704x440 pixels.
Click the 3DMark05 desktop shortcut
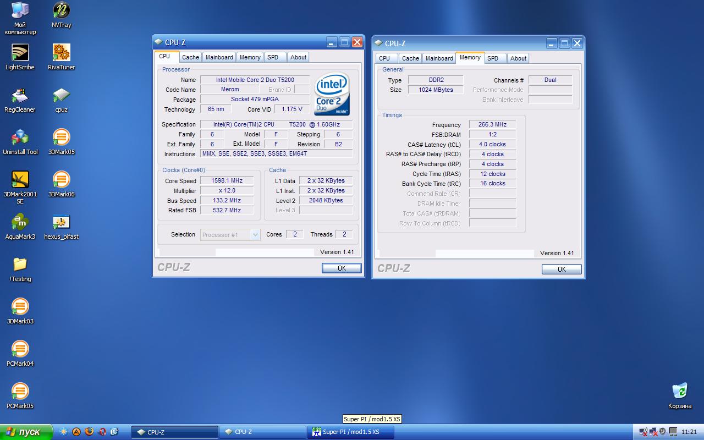[61, 142]
